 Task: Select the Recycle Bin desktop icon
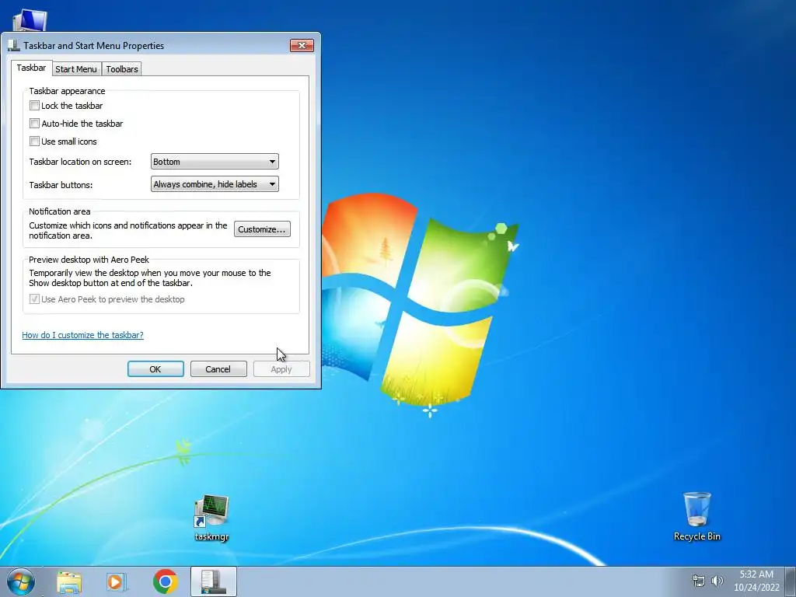point(697,517)
